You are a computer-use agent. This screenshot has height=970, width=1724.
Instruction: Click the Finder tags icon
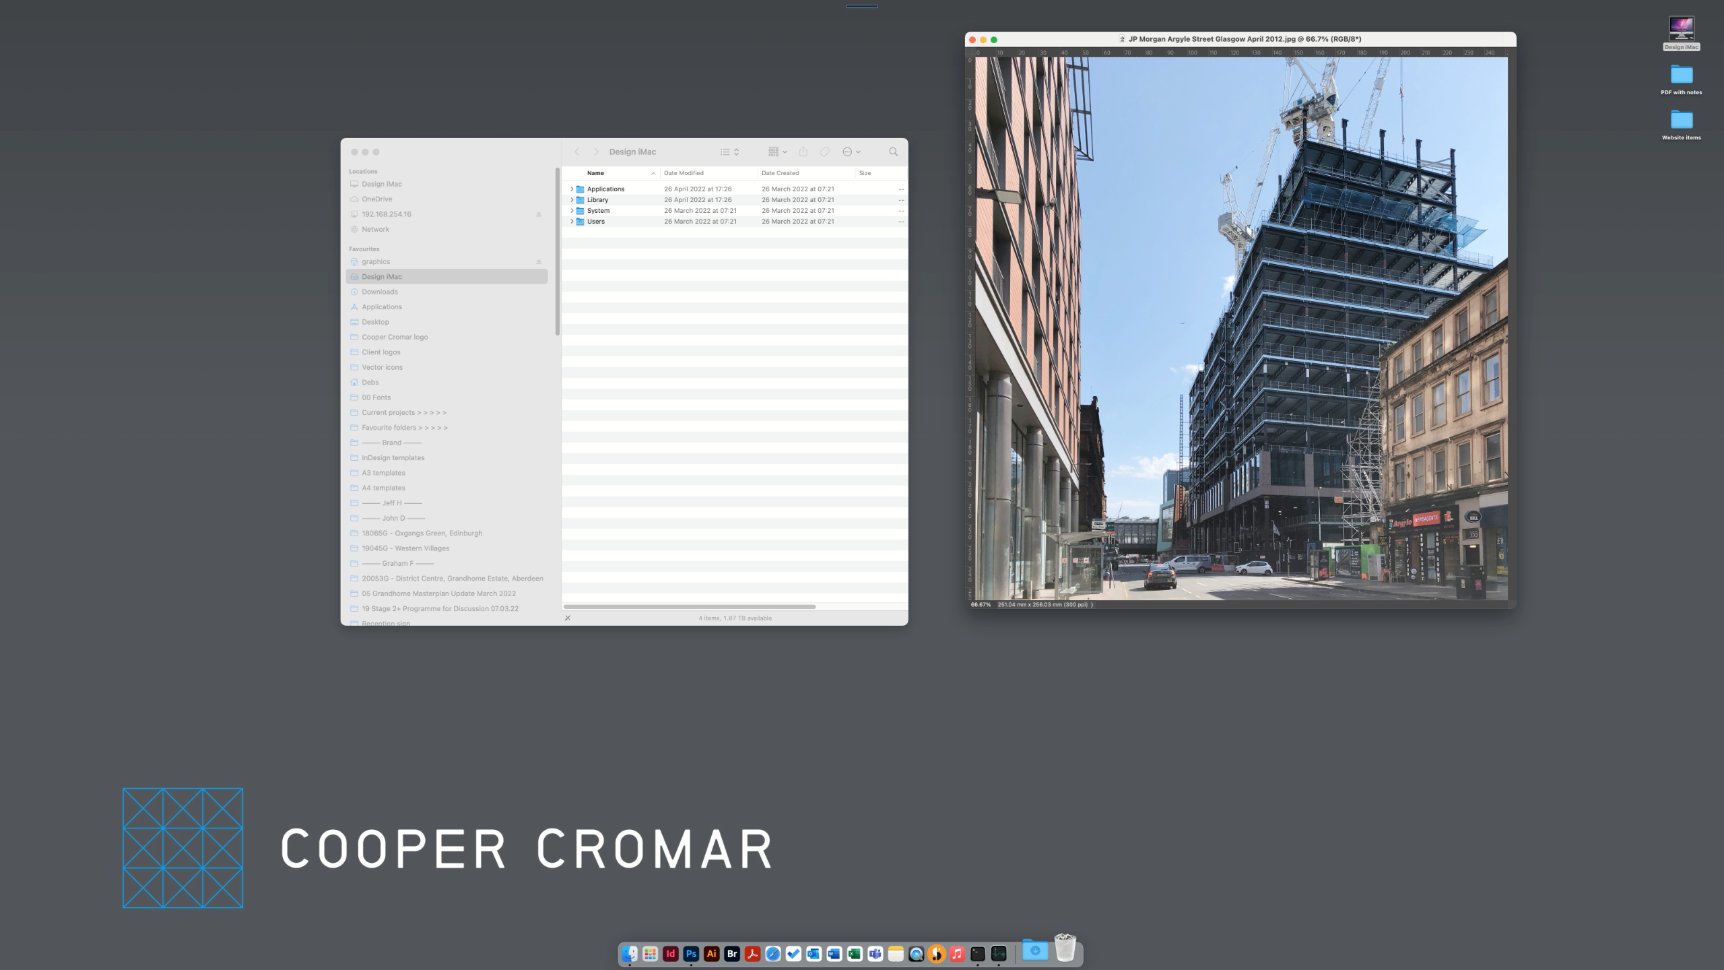tap(824, 152)
